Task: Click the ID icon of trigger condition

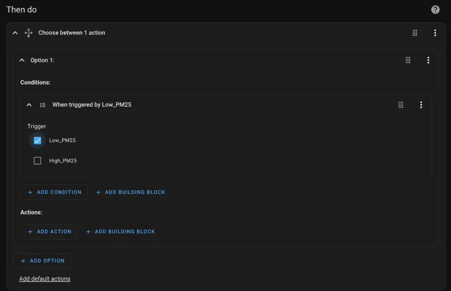Action: [x=42, y=105]
